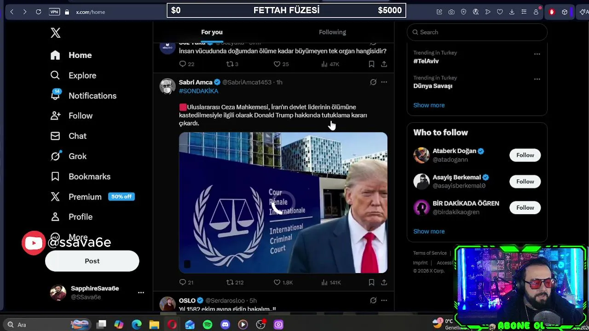Open Spotify from taskbar
Viewport: 589px width, 331px height.
pyautogui.click(x=208, y=325)
